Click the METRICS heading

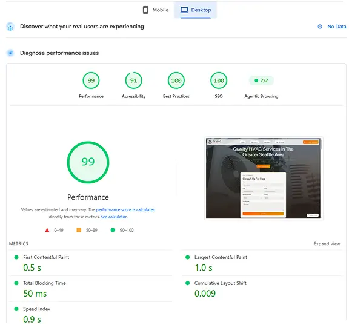coord(19,244)
